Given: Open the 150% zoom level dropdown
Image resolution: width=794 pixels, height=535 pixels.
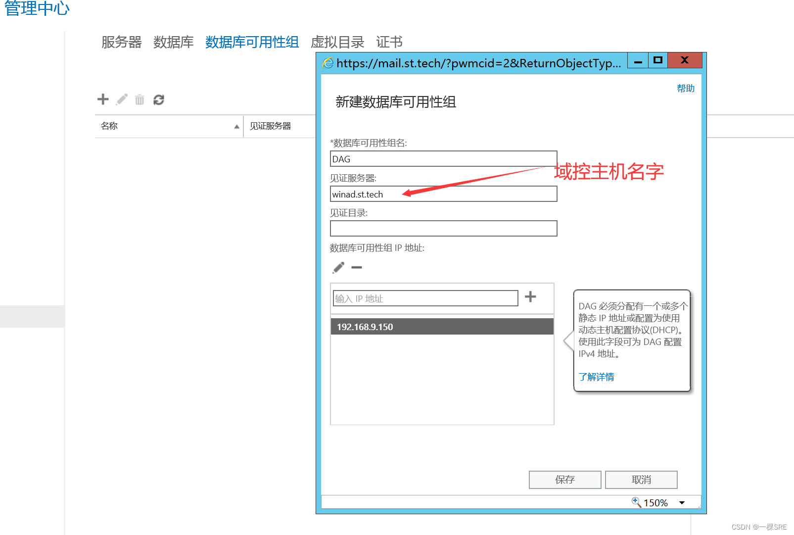Looking at the screenshot, I should pyautogui.click(x=682, y=503).
